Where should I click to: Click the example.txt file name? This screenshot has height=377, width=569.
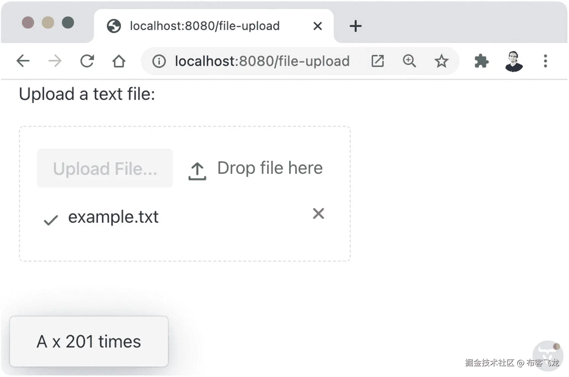click(113, 217)
